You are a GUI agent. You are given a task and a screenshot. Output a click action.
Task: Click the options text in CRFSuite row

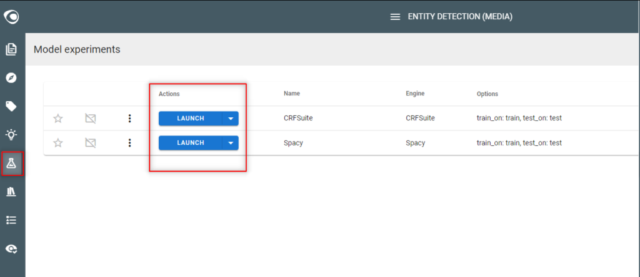click(x=519, y=119)
